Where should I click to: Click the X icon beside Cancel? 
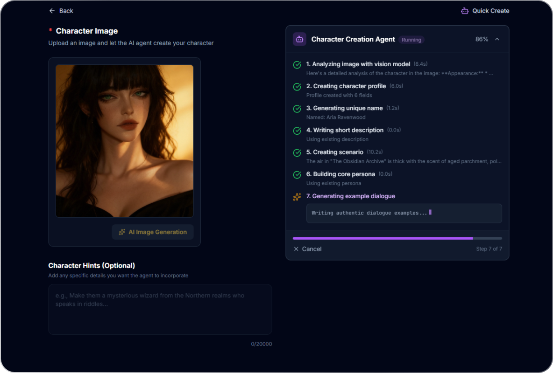(296, 249)
